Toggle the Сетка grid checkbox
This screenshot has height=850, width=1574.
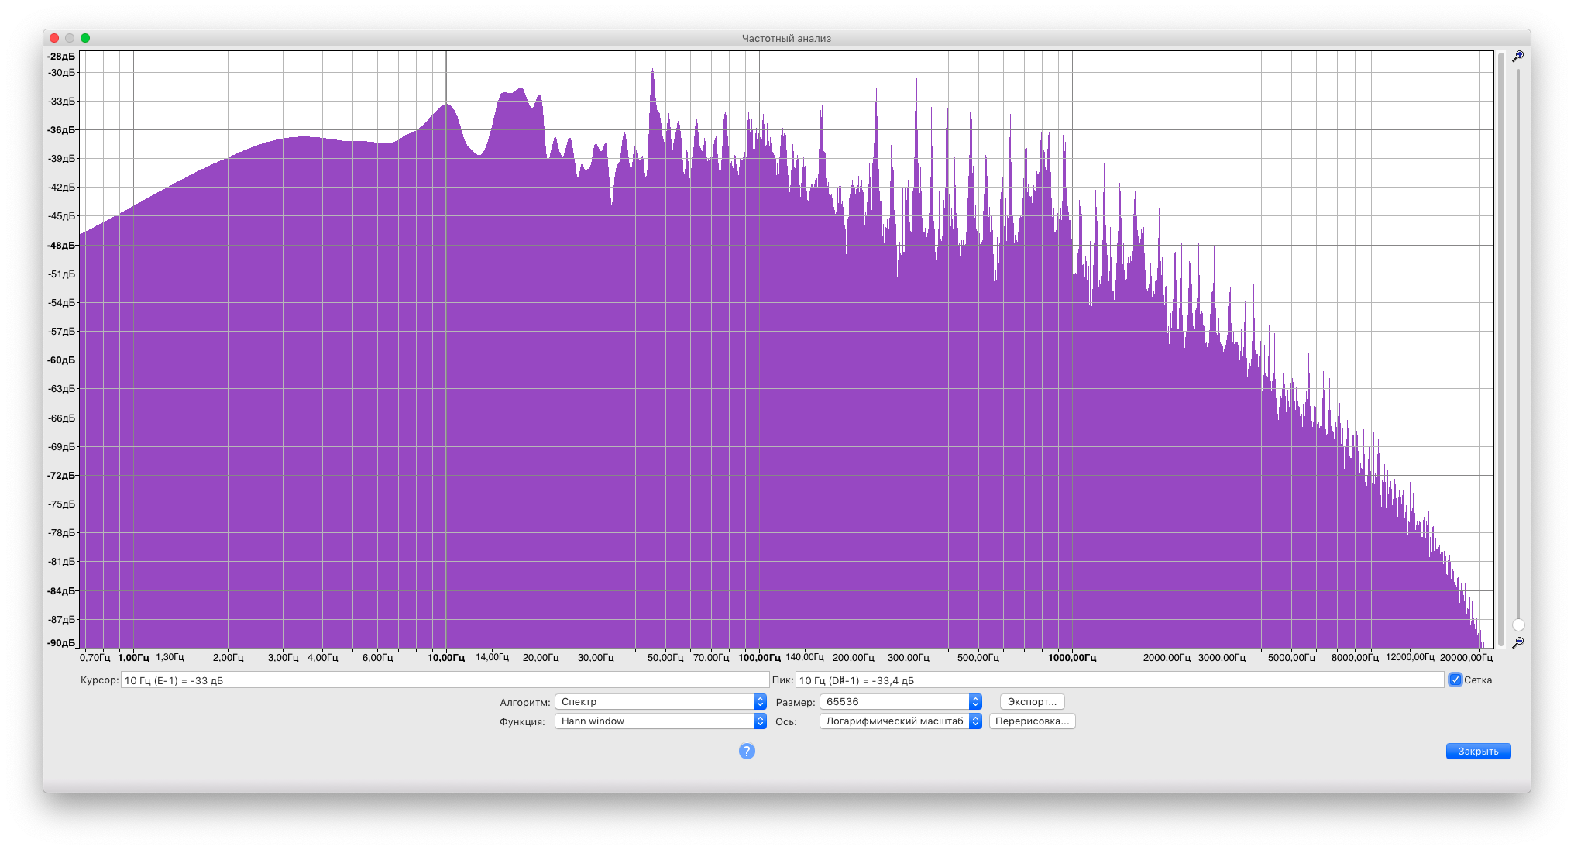(x=1455, y=680)
